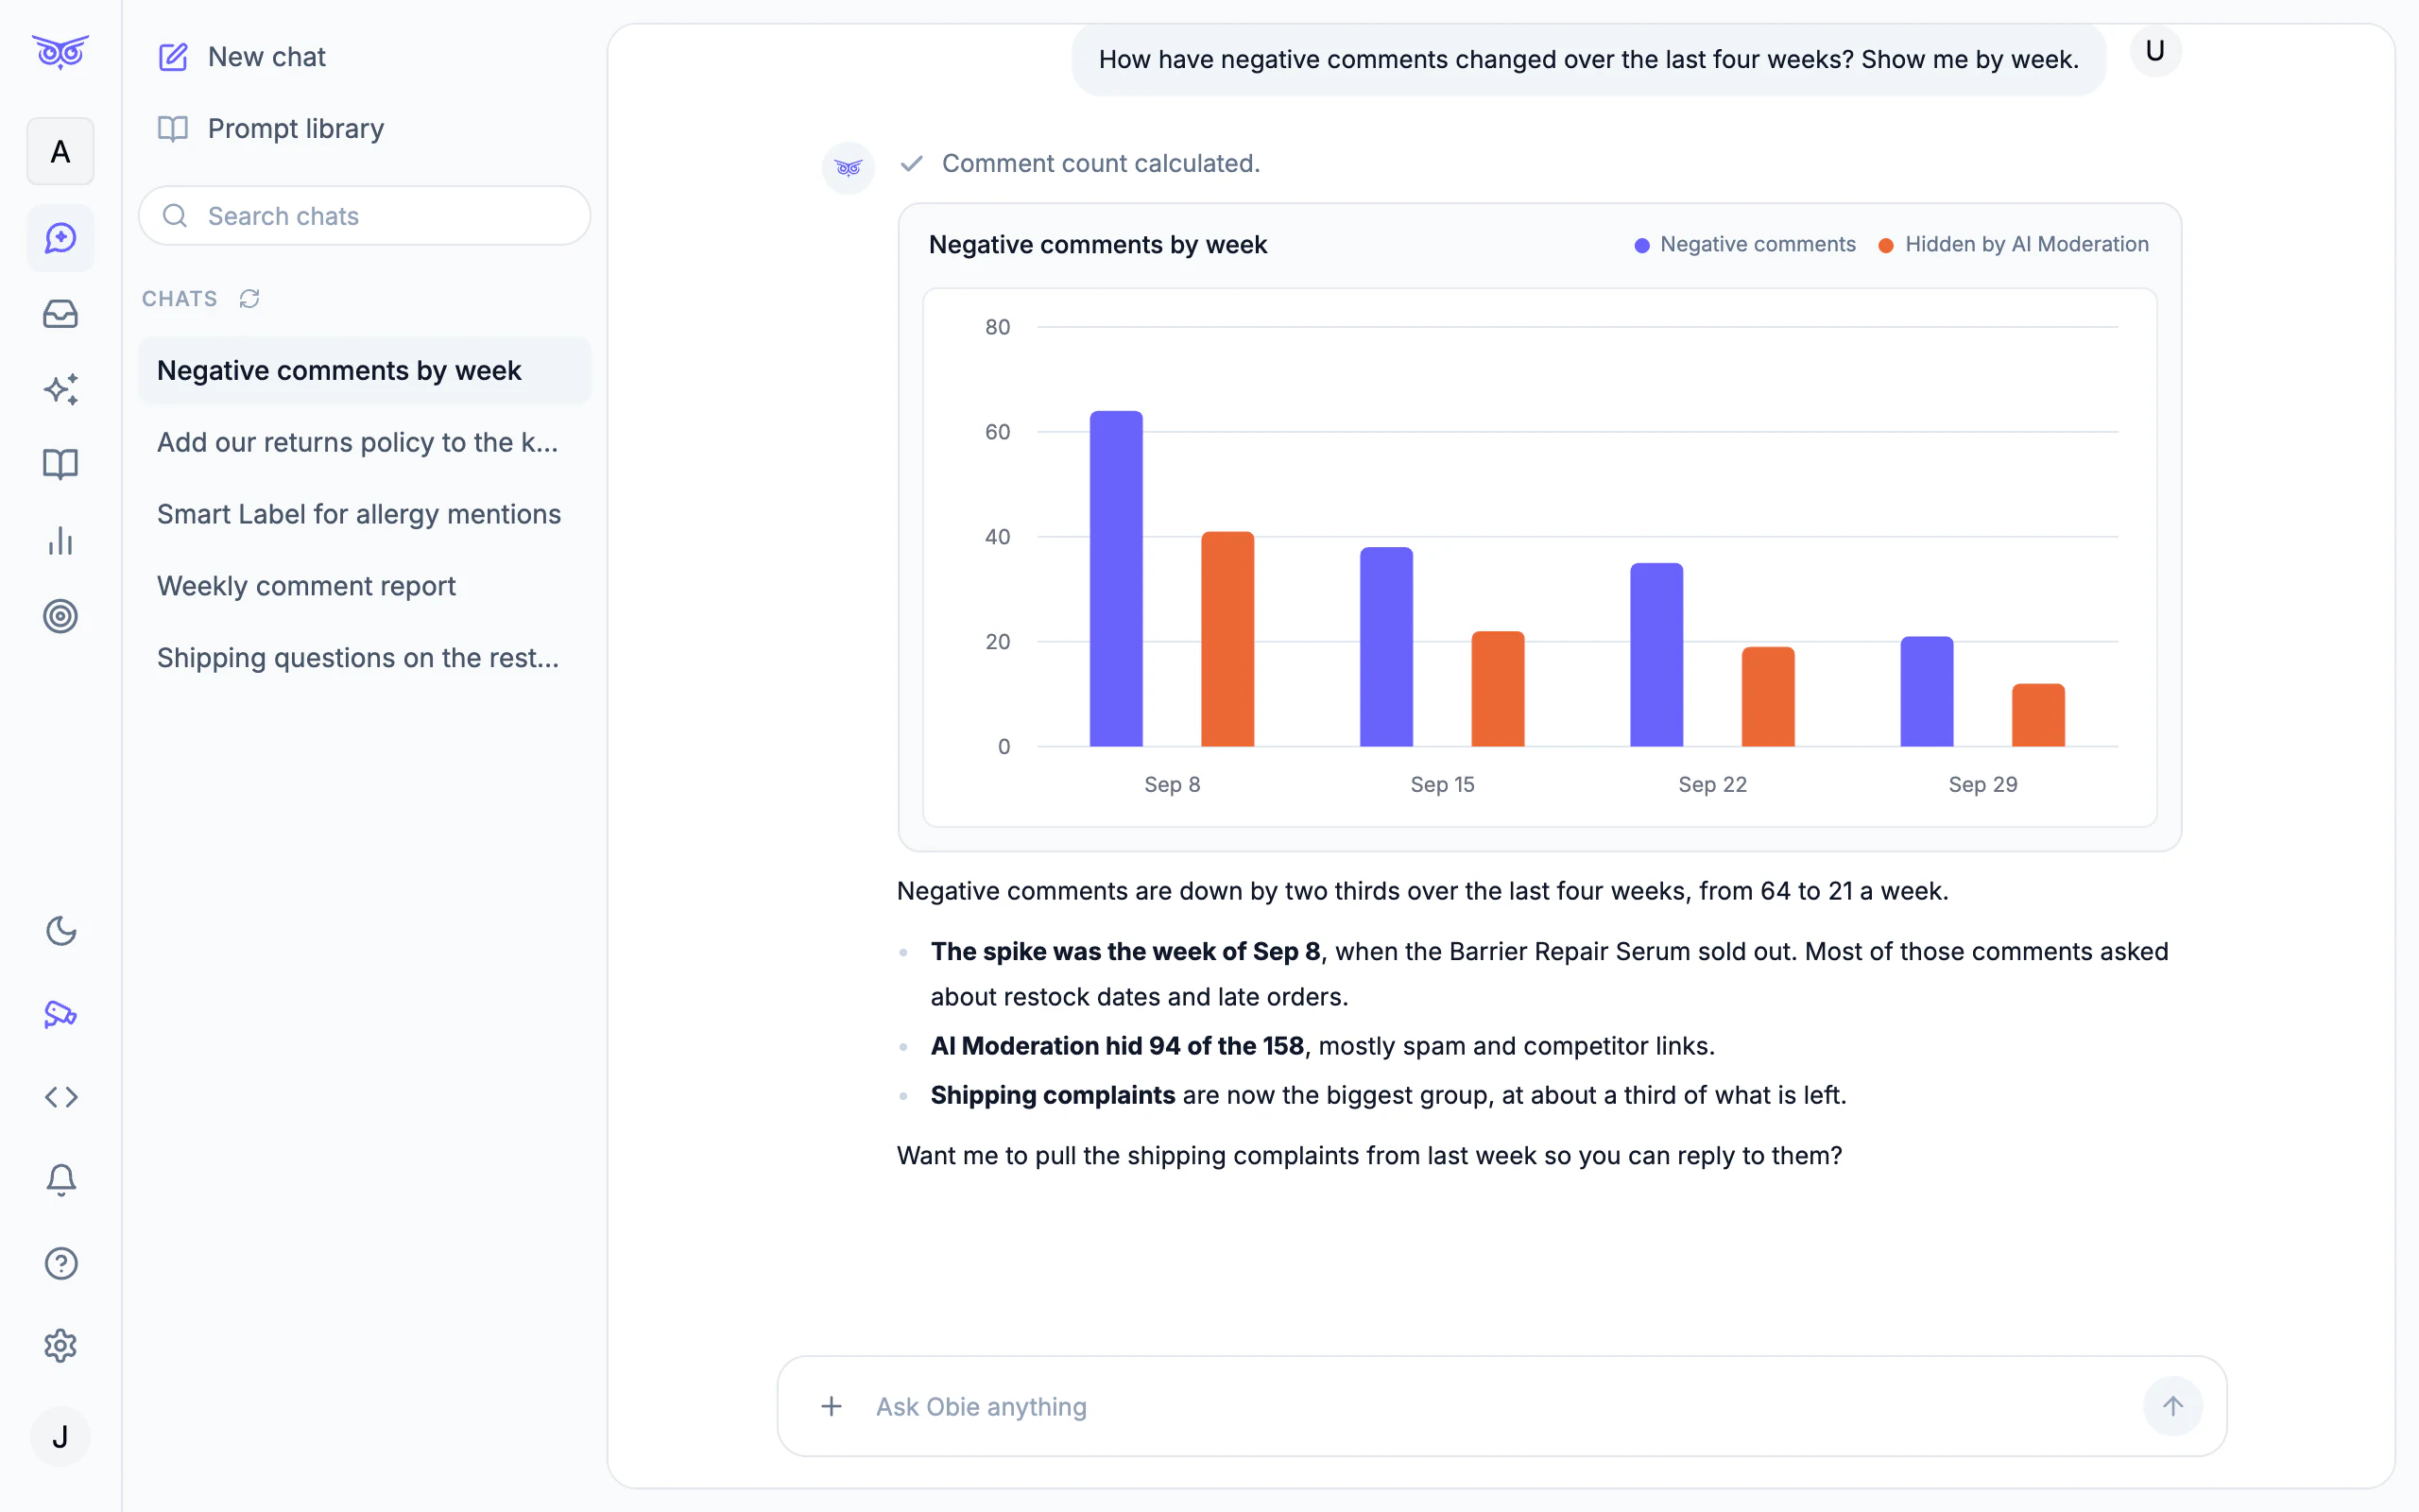Viewport: 2419px width, 1512px height.
Task: Click the megaphone announcements icon
Action: tap(61, 1014)
